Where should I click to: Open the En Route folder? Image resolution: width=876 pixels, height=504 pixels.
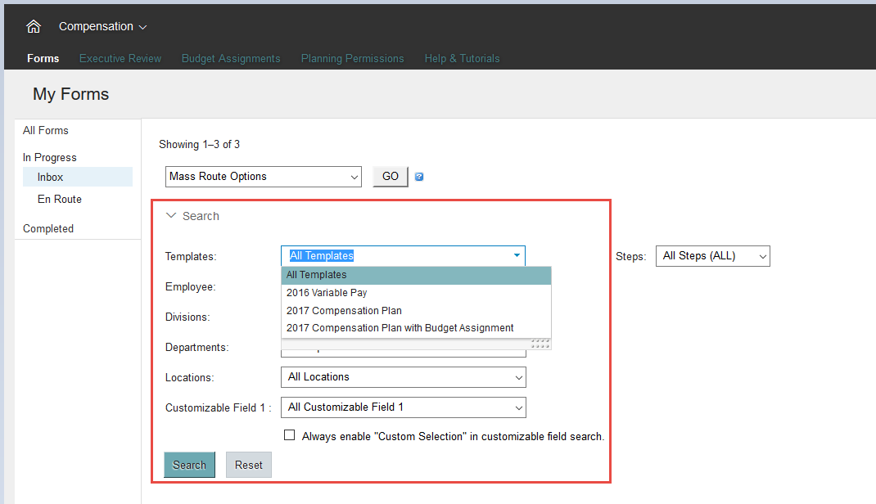pos(60,200)
